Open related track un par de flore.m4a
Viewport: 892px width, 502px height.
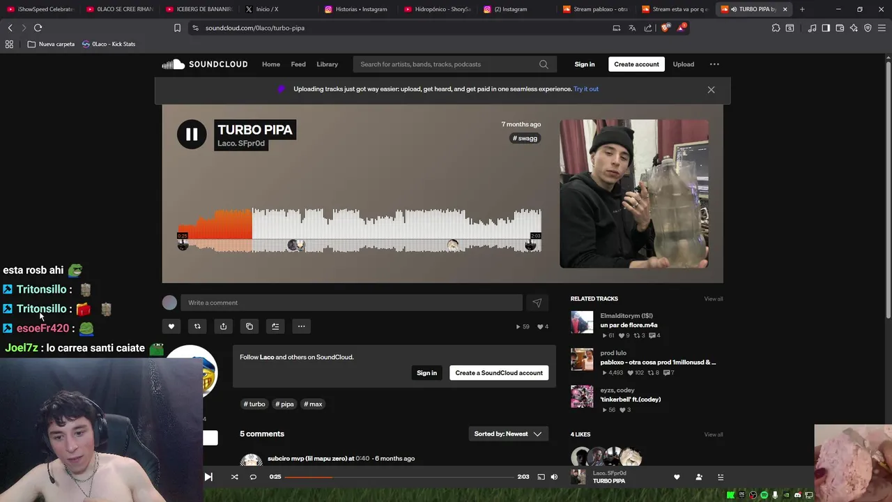click(x=629, y=325)
